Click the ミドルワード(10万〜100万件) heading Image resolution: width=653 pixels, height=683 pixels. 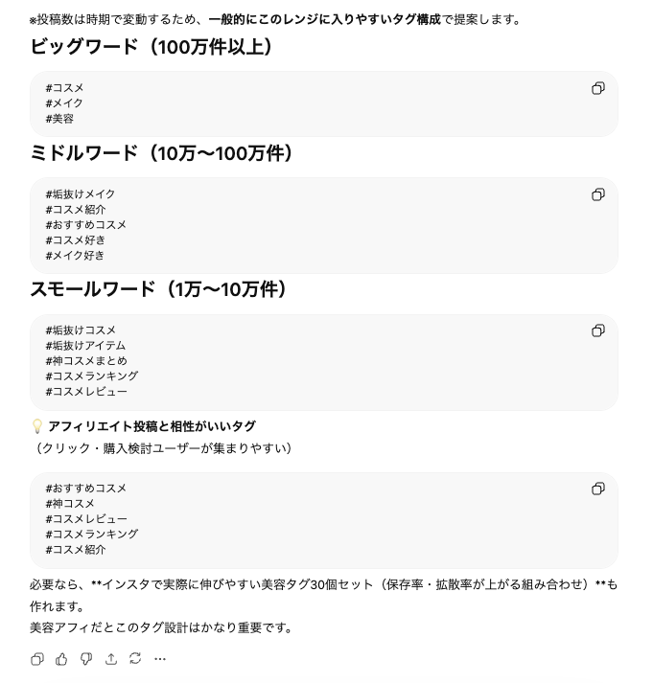pyautogui.click(x=162, y=153)
